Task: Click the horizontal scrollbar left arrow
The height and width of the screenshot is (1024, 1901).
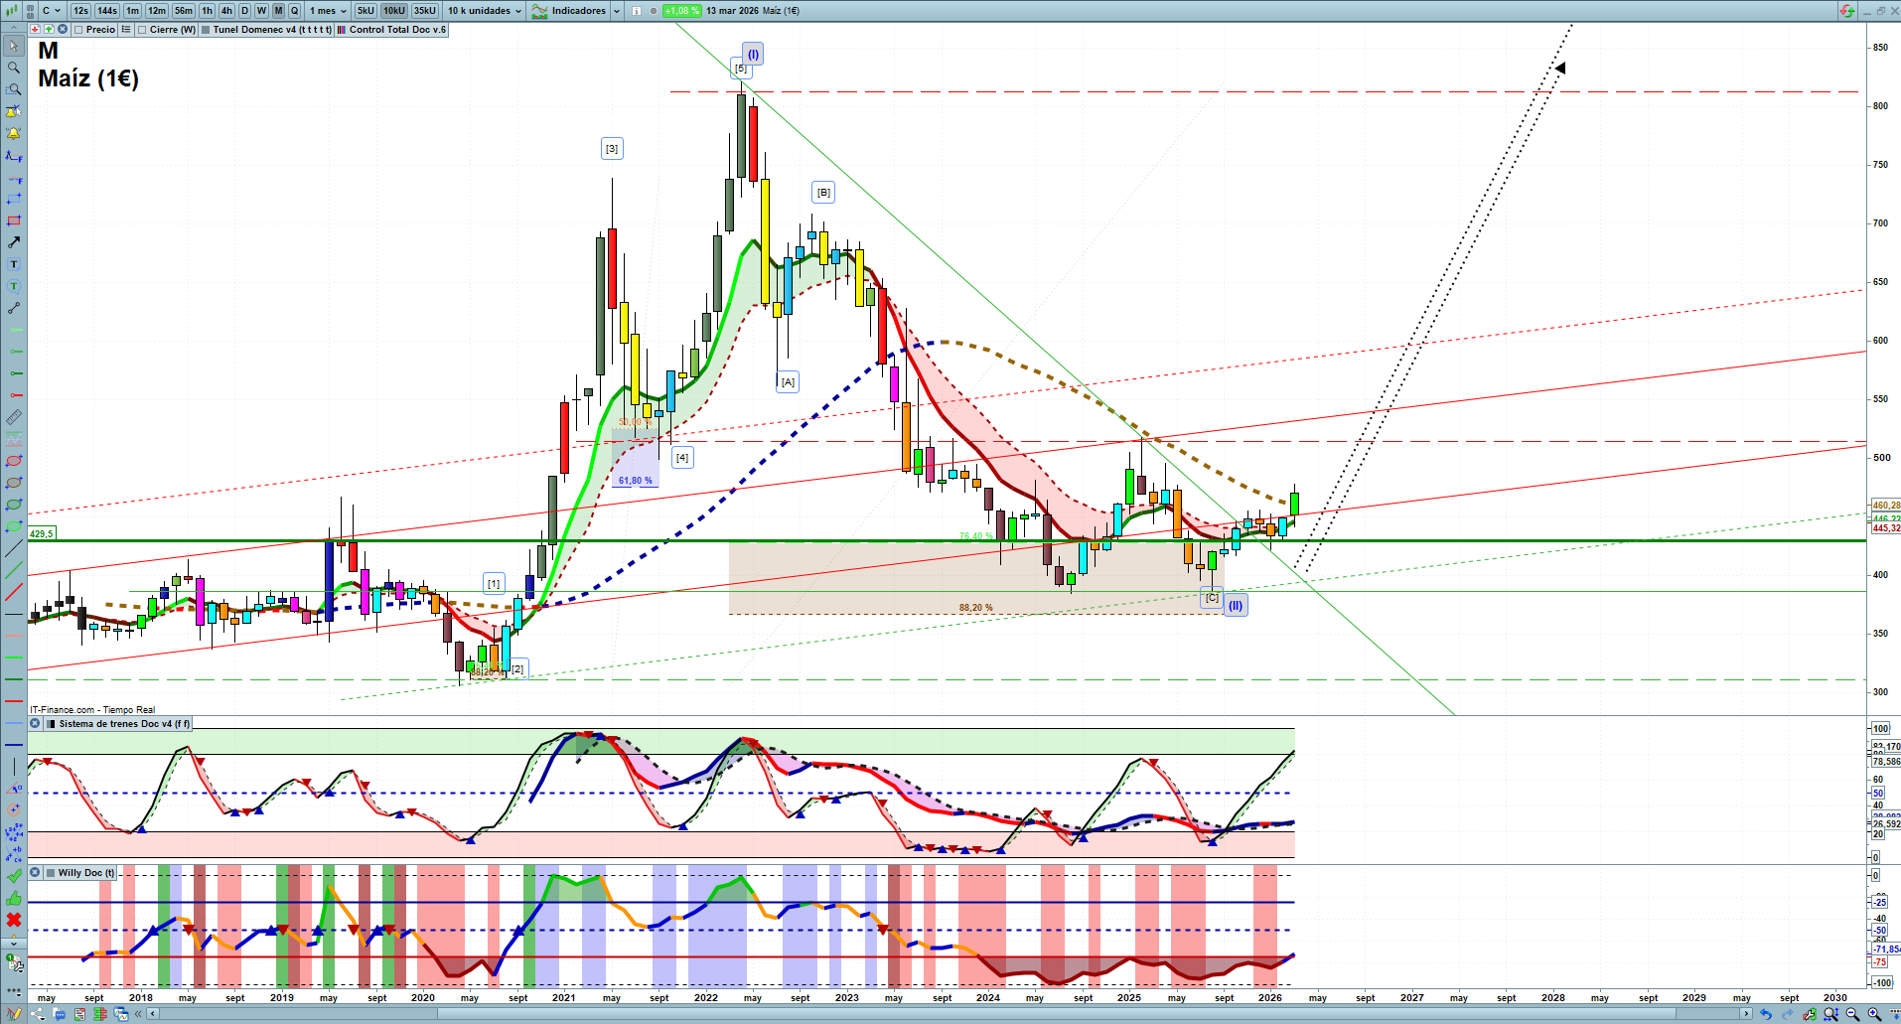Action: tap(152, 1014)
